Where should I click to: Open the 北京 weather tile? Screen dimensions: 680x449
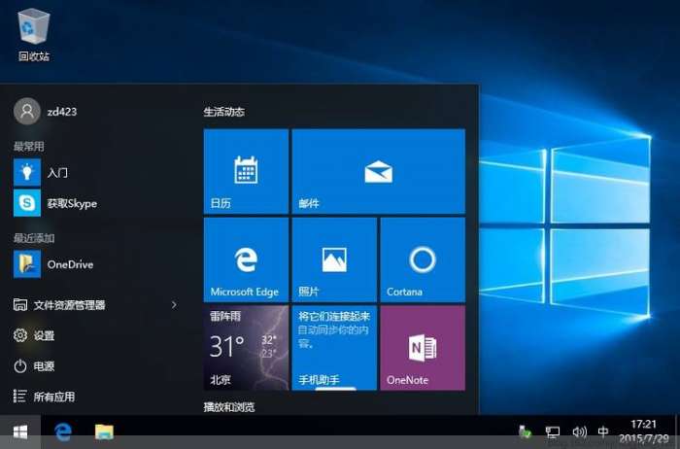tap(246, 348)
